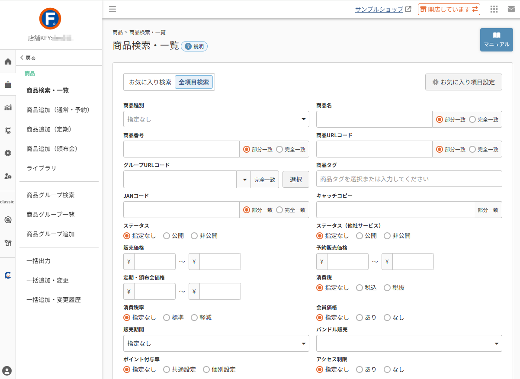This screenshot has width=520, height=379.
Task: Click the gear settings icon in sidebar
Action: pyautogui.click(x=8, y=153)
